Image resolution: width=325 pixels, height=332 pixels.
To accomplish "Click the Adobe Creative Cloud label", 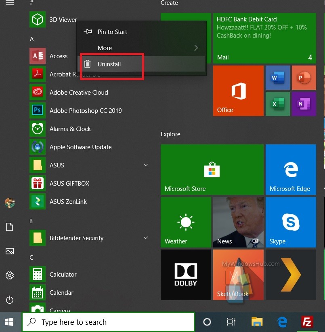I will [x=79, y=92].
